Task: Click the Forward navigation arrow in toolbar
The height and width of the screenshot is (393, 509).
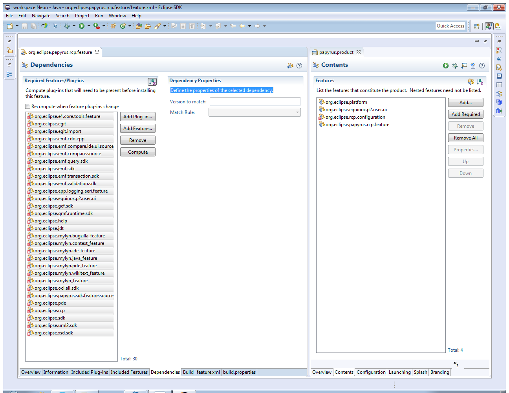Action: tap(257, 26)
